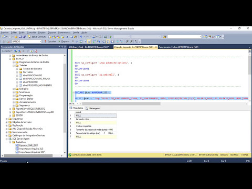Click the Undo arrow icon

click(81, 37)
